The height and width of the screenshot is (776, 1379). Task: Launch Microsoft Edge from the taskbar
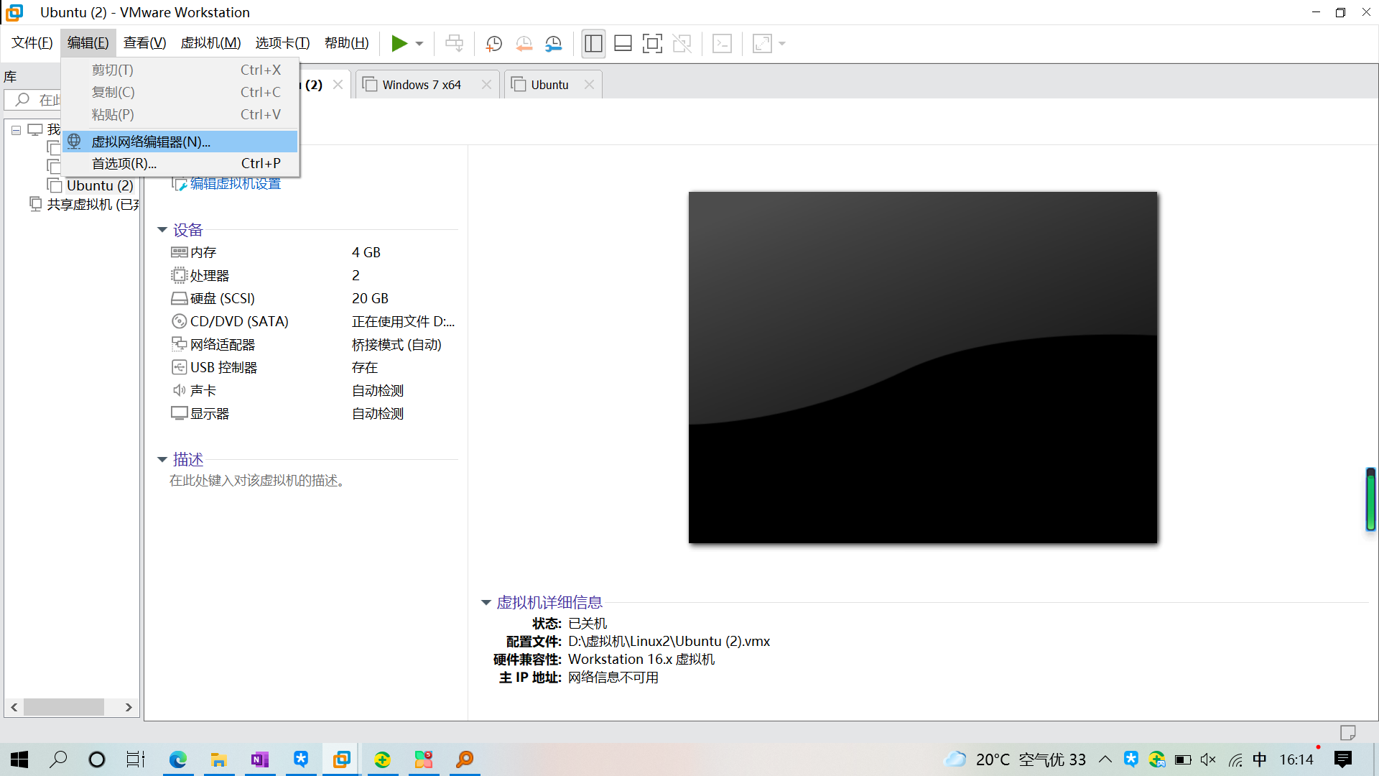pos(177,759)
